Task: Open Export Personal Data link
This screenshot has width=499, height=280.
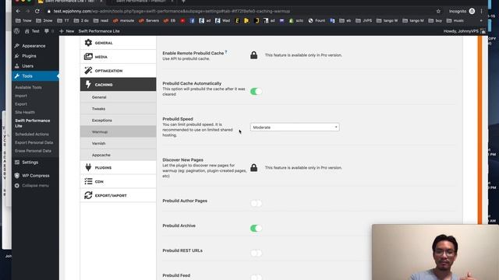Action: click(x=34, y=142)
